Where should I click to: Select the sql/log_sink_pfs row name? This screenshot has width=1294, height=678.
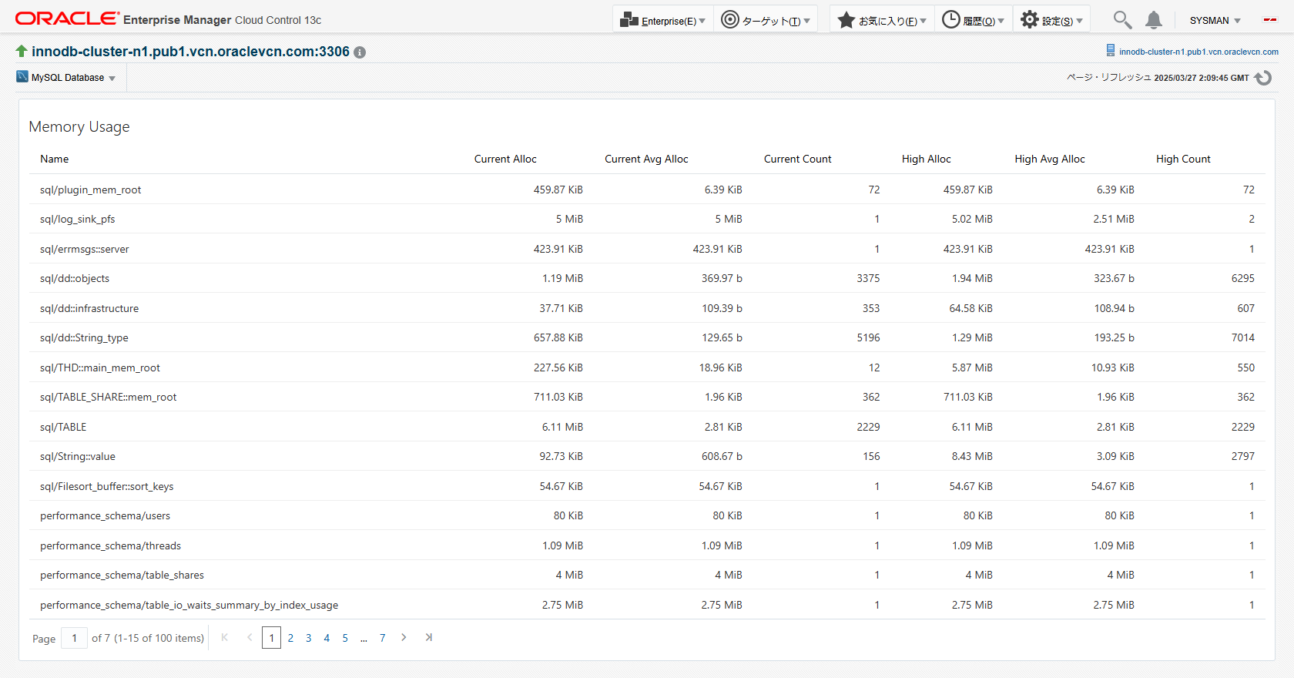click(78, 220)
